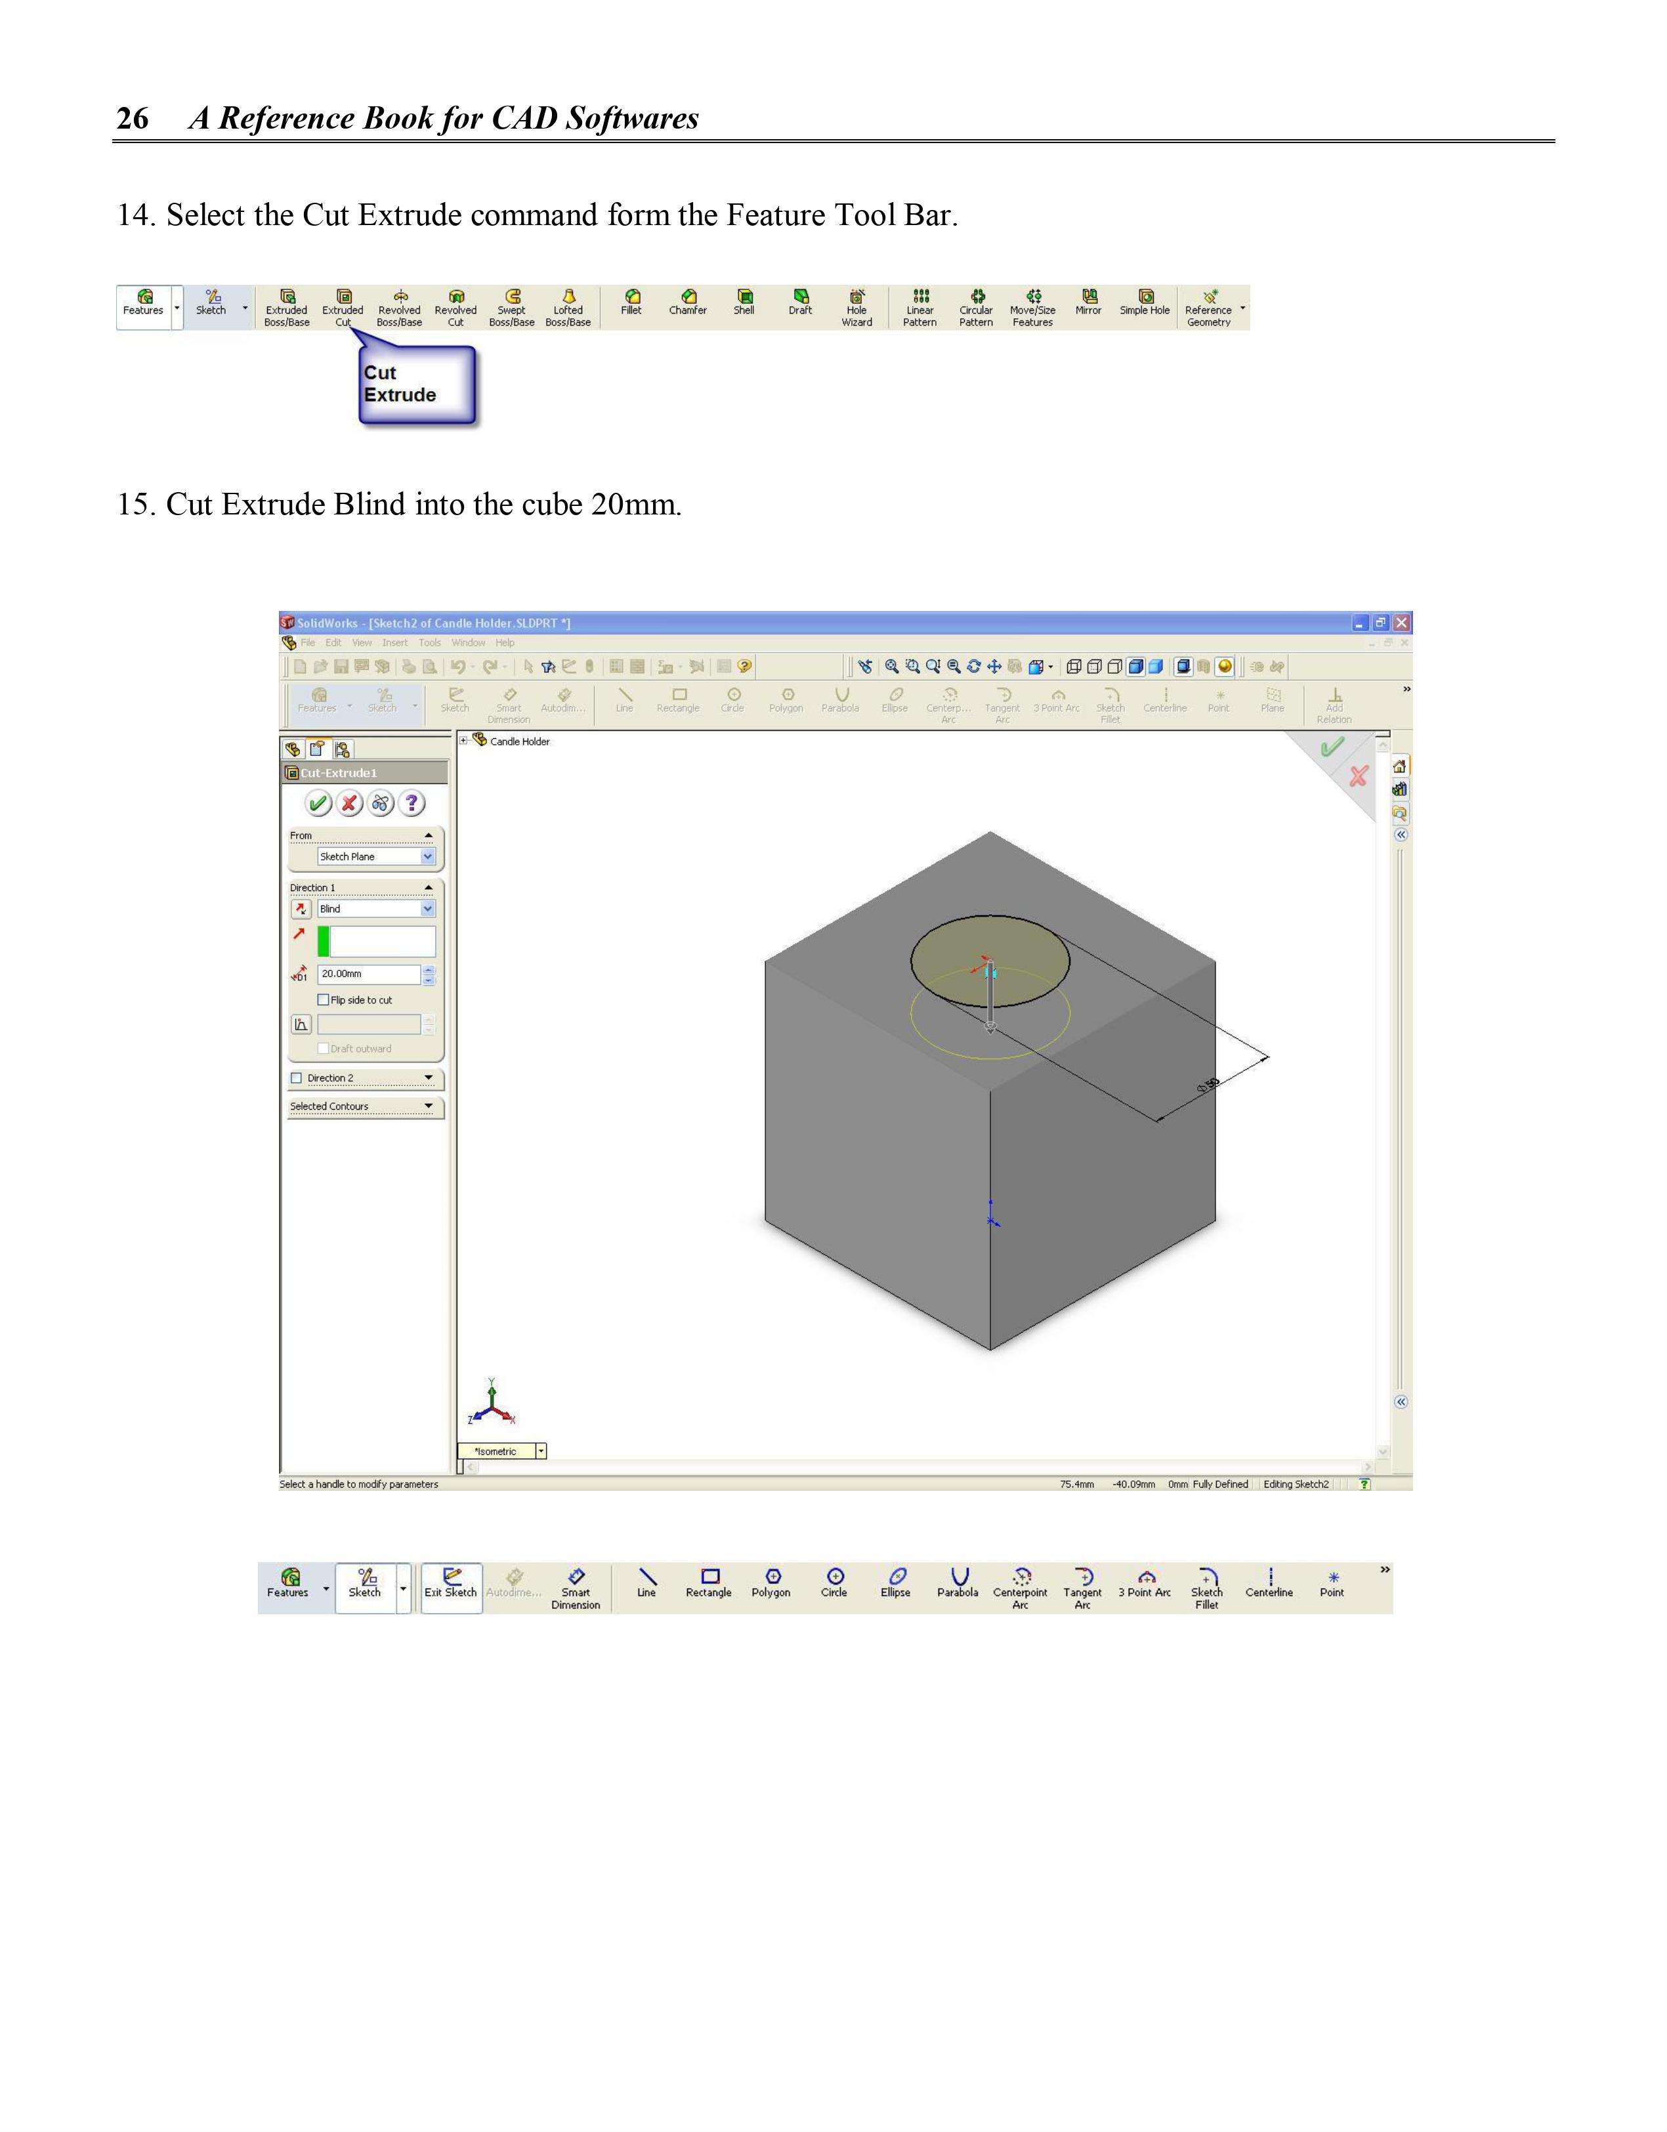Open the Sketch Plane dropdown
Image resolution: width=1667 pixels, height=2132 pixels.
427,856
